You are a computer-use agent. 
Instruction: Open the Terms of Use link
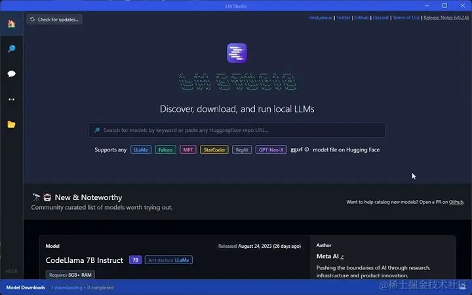click(x=406, y=18)
